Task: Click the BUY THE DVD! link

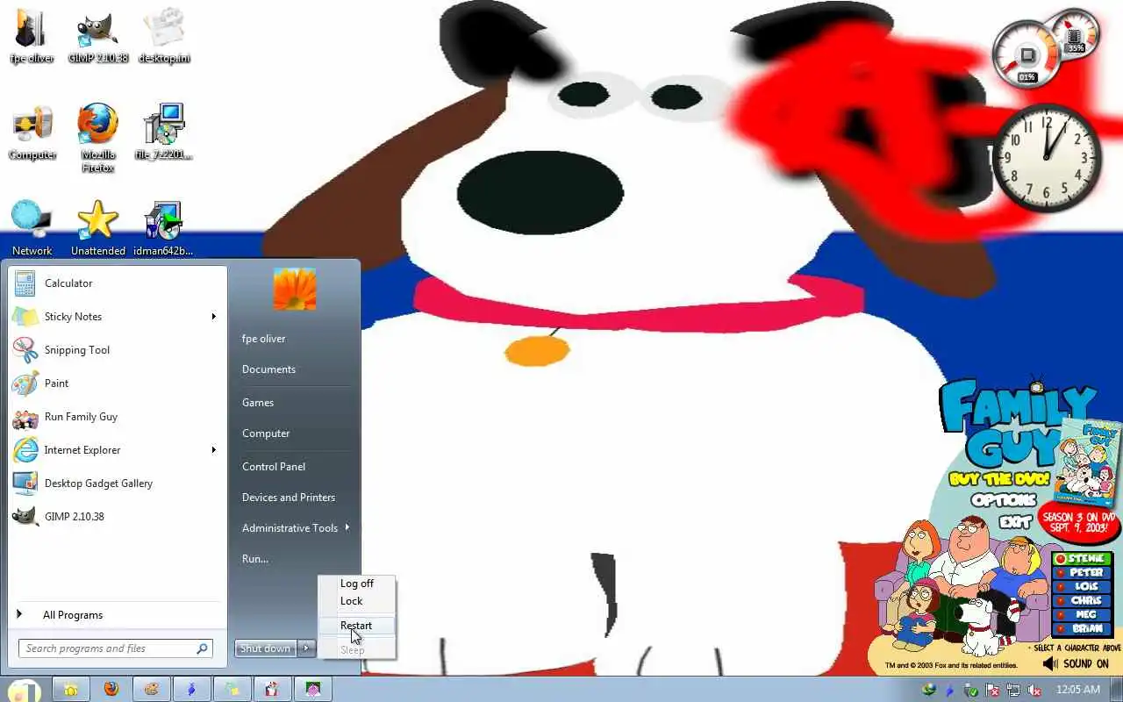Action: pyautogui.click(x=999, y=479)
